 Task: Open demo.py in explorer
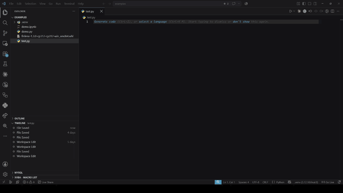[44, 31]
